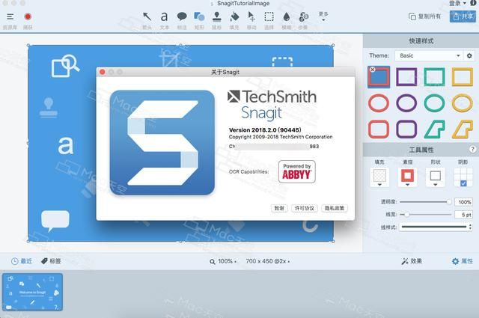
Task: Adjust the opacity slider handle
Action: [x=449, y=202]
